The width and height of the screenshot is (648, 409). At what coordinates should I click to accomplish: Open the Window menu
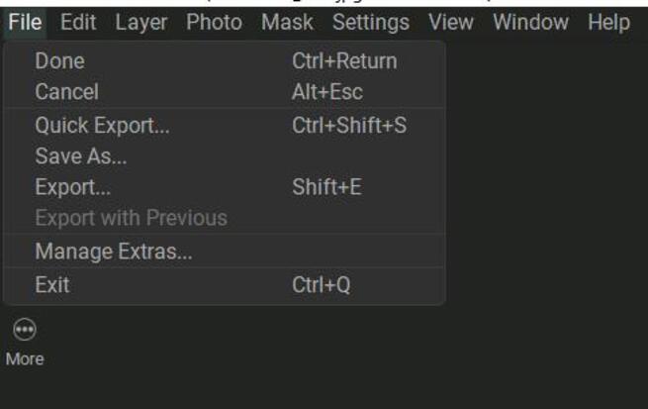(x=529, y=22)
